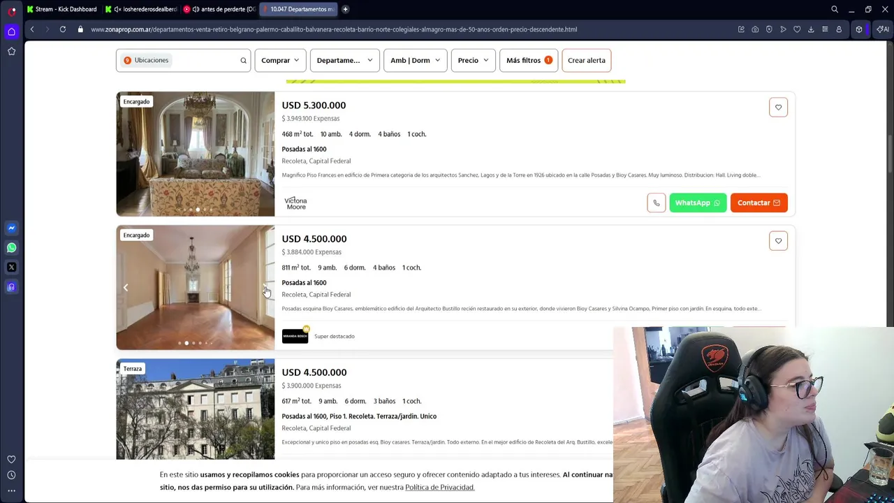This screenshot has height=503, width=894.
Task: Click the Crear alerta button
Action: [x=587, y=60]
